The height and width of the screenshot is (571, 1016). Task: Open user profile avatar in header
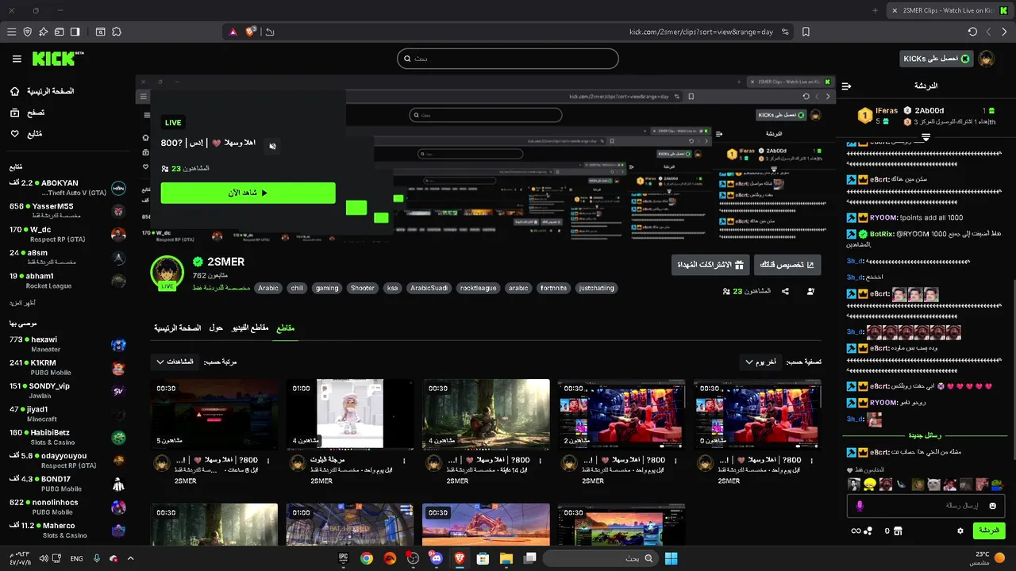coord(987,59)
